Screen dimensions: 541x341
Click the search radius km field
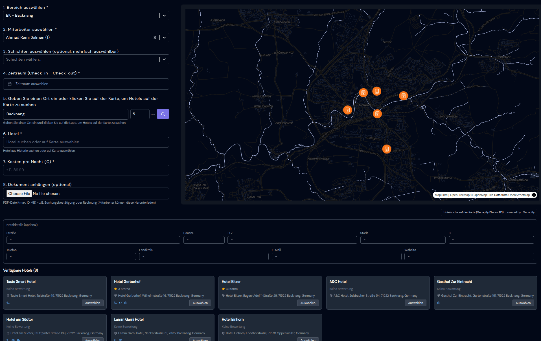[x=139, y=114]
